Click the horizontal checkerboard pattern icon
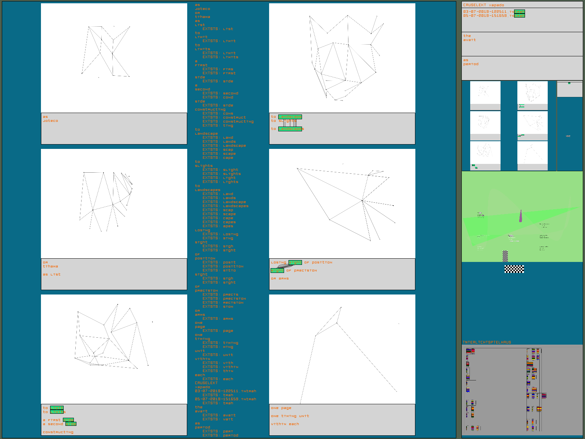585x439 pixels. pyautogui.click(x=514, y=269)
